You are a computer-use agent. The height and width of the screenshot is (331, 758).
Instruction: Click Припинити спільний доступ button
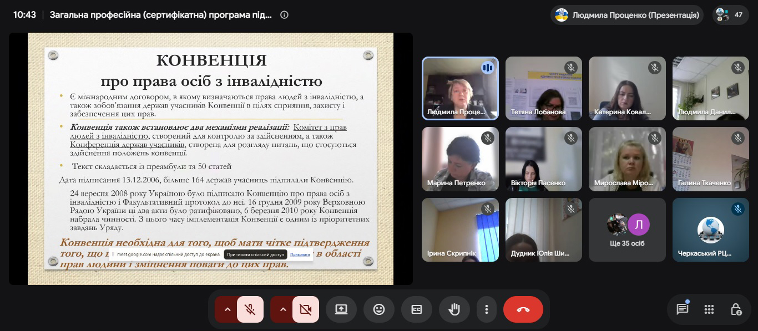point(255,254)
